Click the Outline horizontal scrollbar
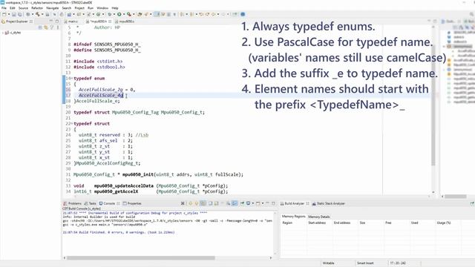Image resolution: width=475 pixels, height=267 pixels. (x=455, y=197)
